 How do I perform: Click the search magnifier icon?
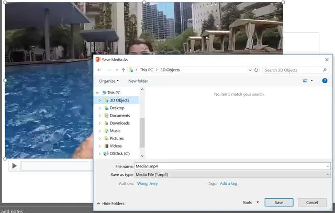click(325, 70)
